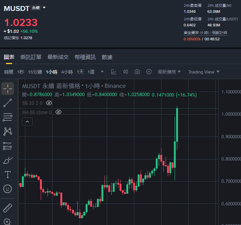This screenshot has width=241, height=225.
Task: Select the brush drawing tool
Action: click(8, 160)
